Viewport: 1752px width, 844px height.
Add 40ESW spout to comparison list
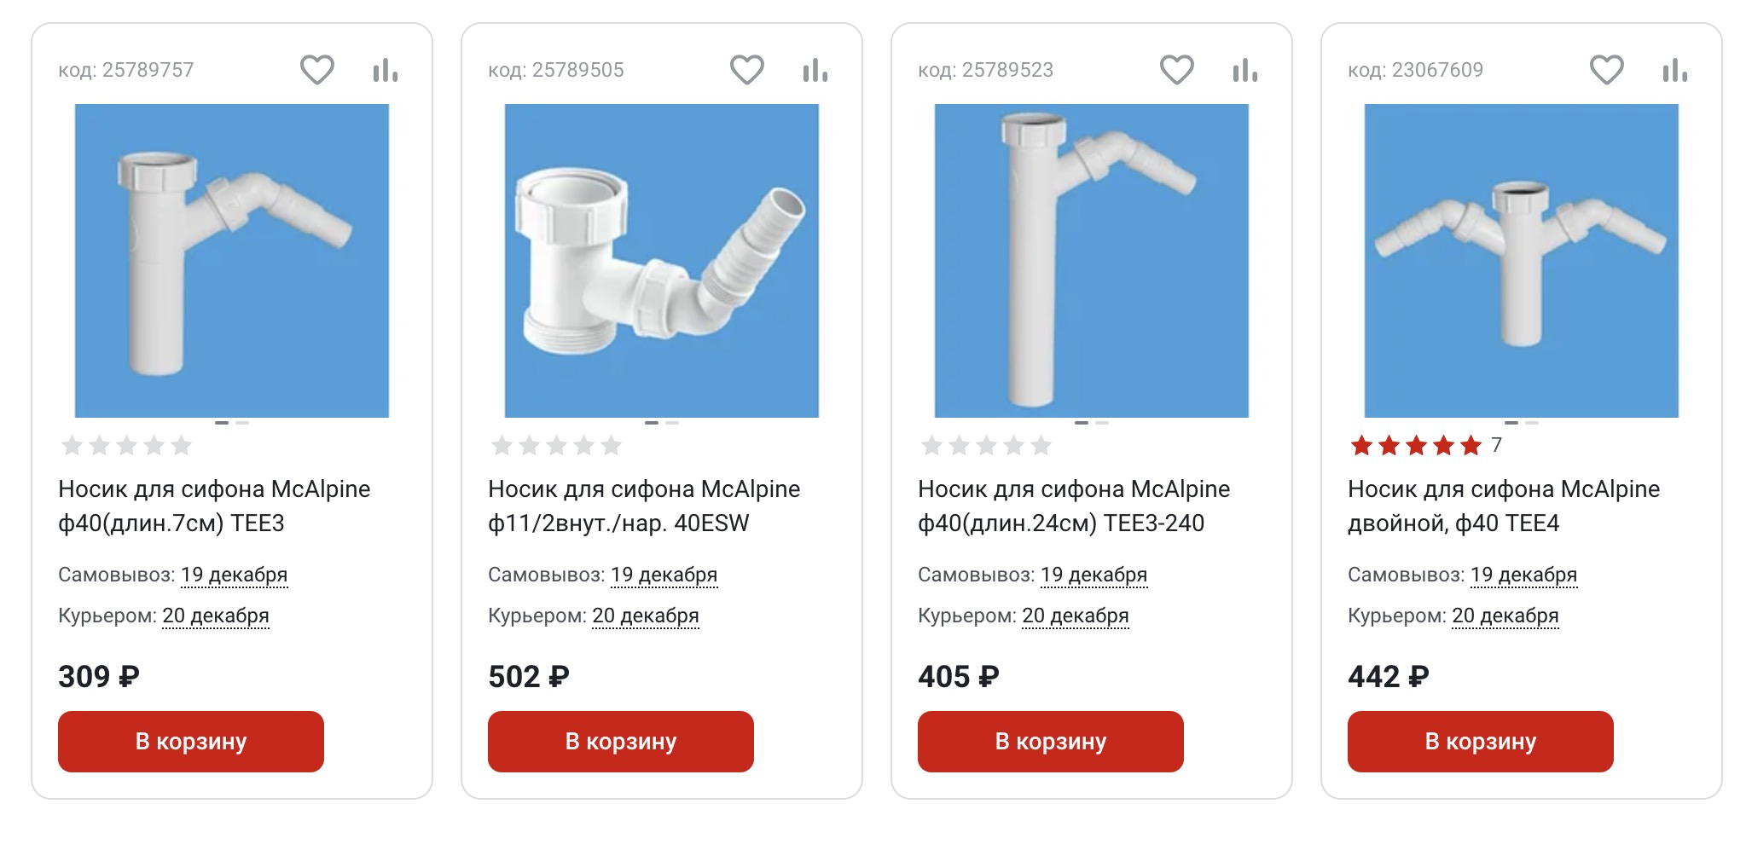click(x=815, y=70)
